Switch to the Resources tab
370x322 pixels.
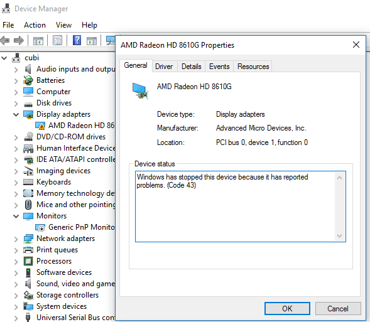click(x=253, y=67)
